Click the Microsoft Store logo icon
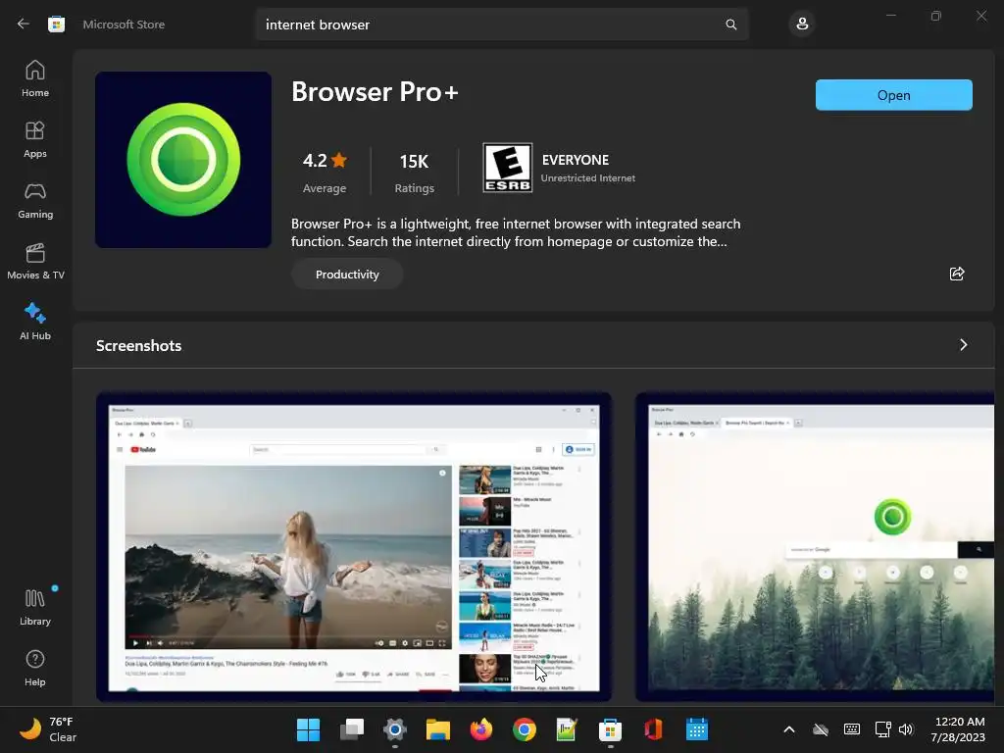The image size is (1004, 753). coord(56,25)
